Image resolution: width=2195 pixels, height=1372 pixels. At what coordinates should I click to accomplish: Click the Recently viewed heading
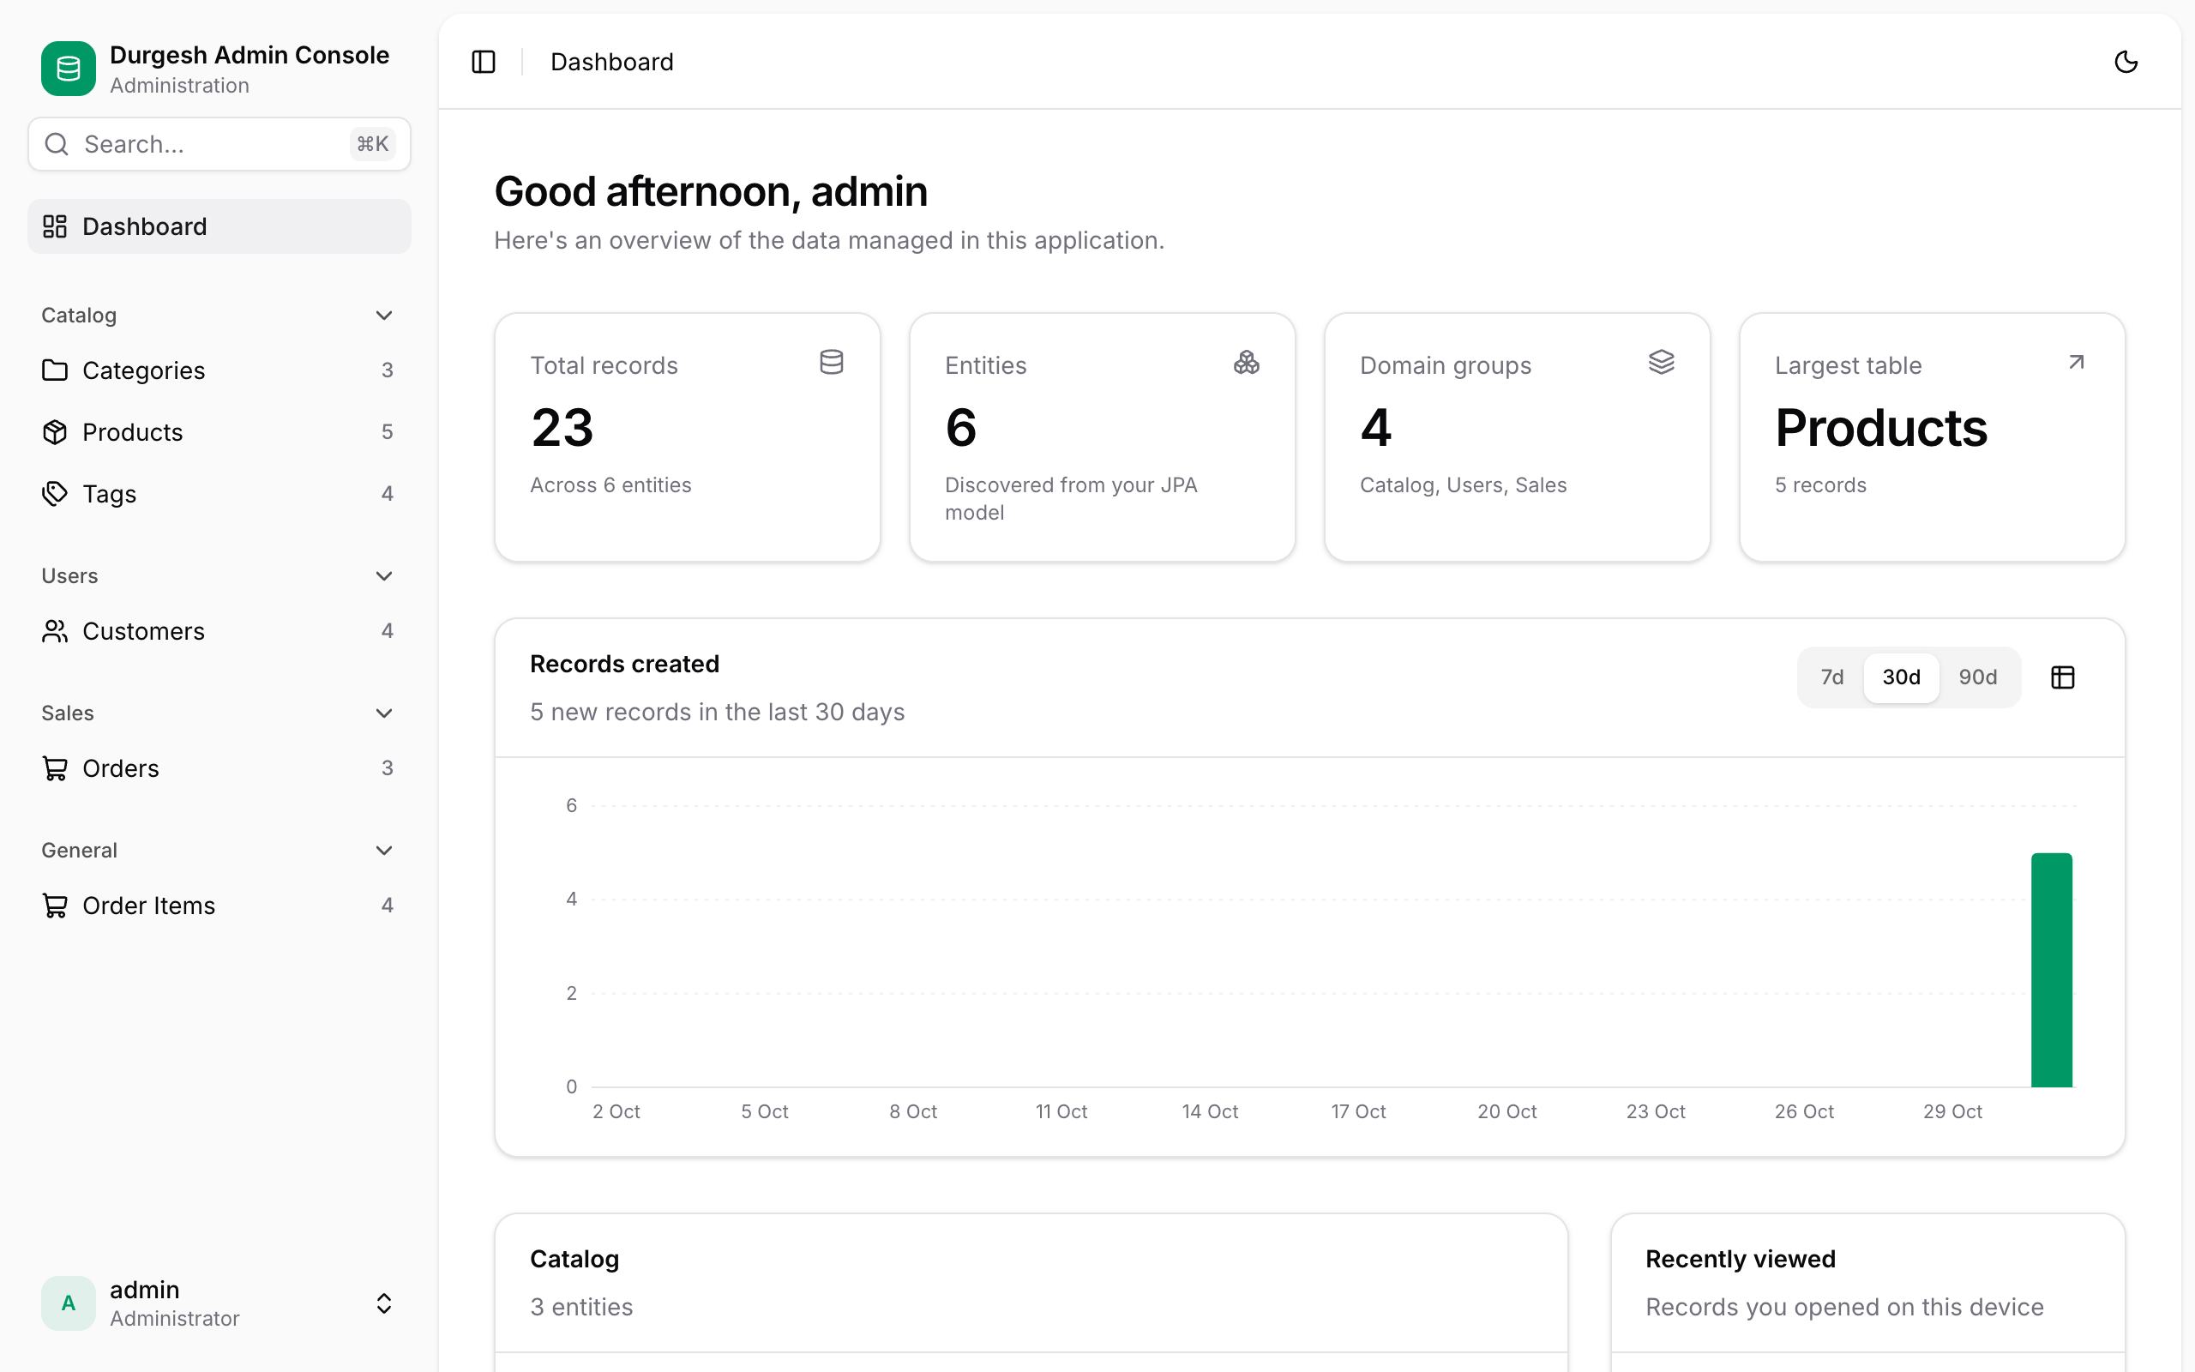(1741, 1259)
